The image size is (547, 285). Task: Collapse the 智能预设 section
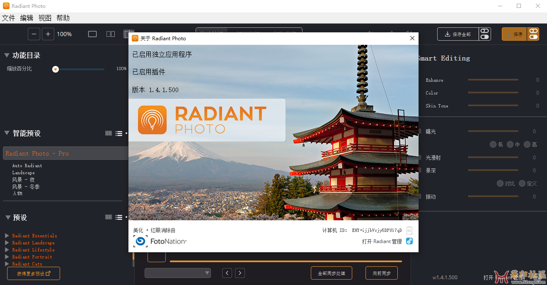pyautogui.click(x=7, y=133)
